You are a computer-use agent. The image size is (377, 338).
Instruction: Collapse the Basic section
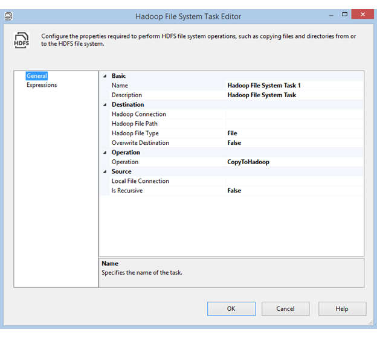[x=105, y=76]
